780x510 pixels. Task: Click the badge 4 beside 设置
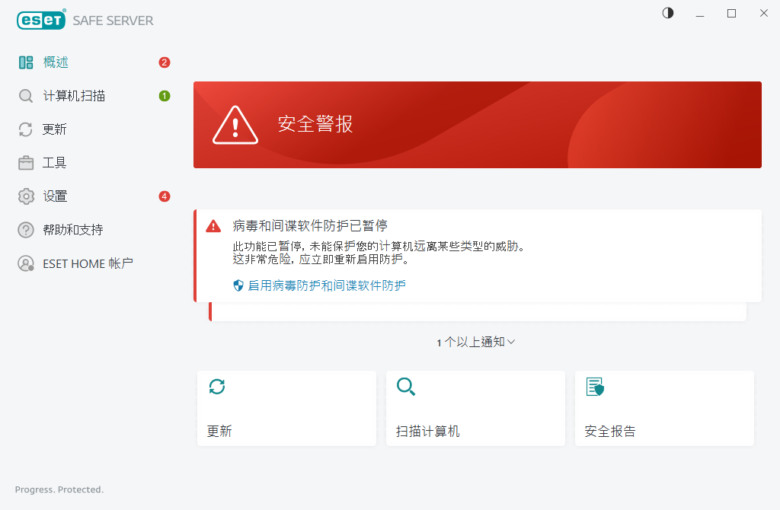(165, 196)
